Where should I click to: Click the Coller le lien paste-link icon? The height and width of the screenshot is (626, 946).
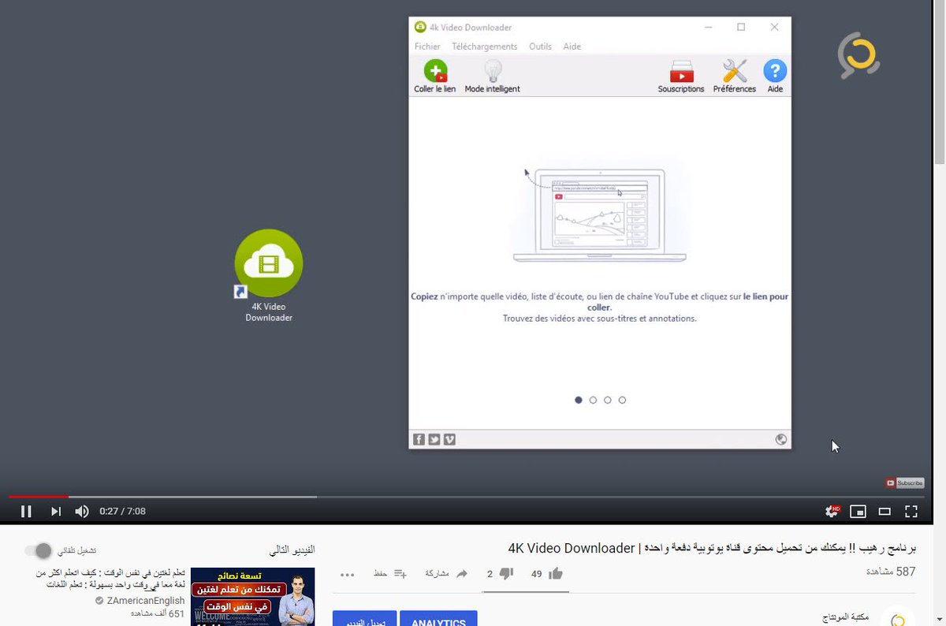coord(435,72)
